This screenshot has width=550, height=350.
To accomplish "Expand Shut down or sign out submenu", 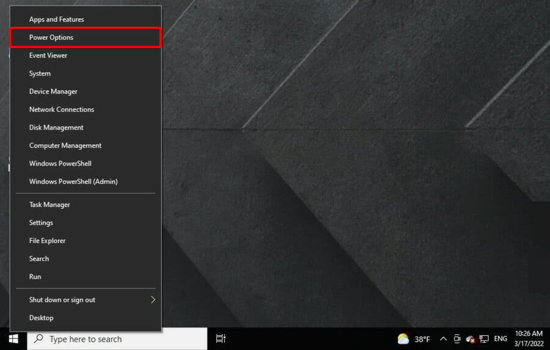I will click(x=86, y=299).
